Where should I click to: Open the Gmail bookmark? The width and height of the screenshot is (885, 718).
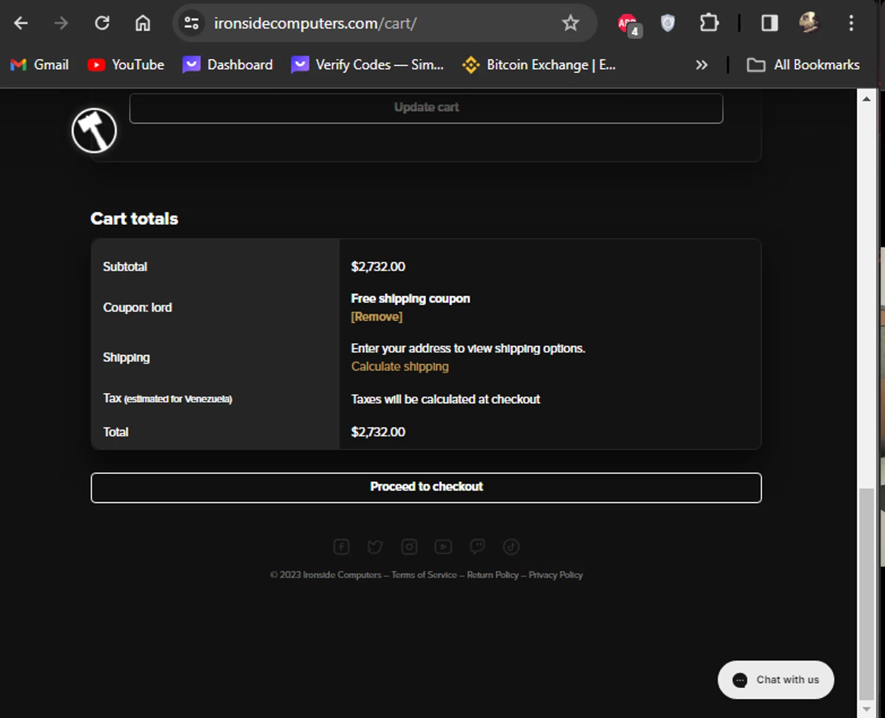click(40, 65)
